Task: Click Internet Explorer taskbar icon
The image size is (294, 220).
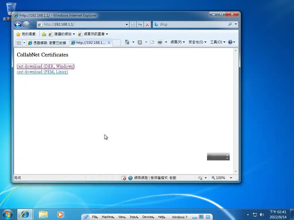Action: pyautogui.click(x=25, y=214)
